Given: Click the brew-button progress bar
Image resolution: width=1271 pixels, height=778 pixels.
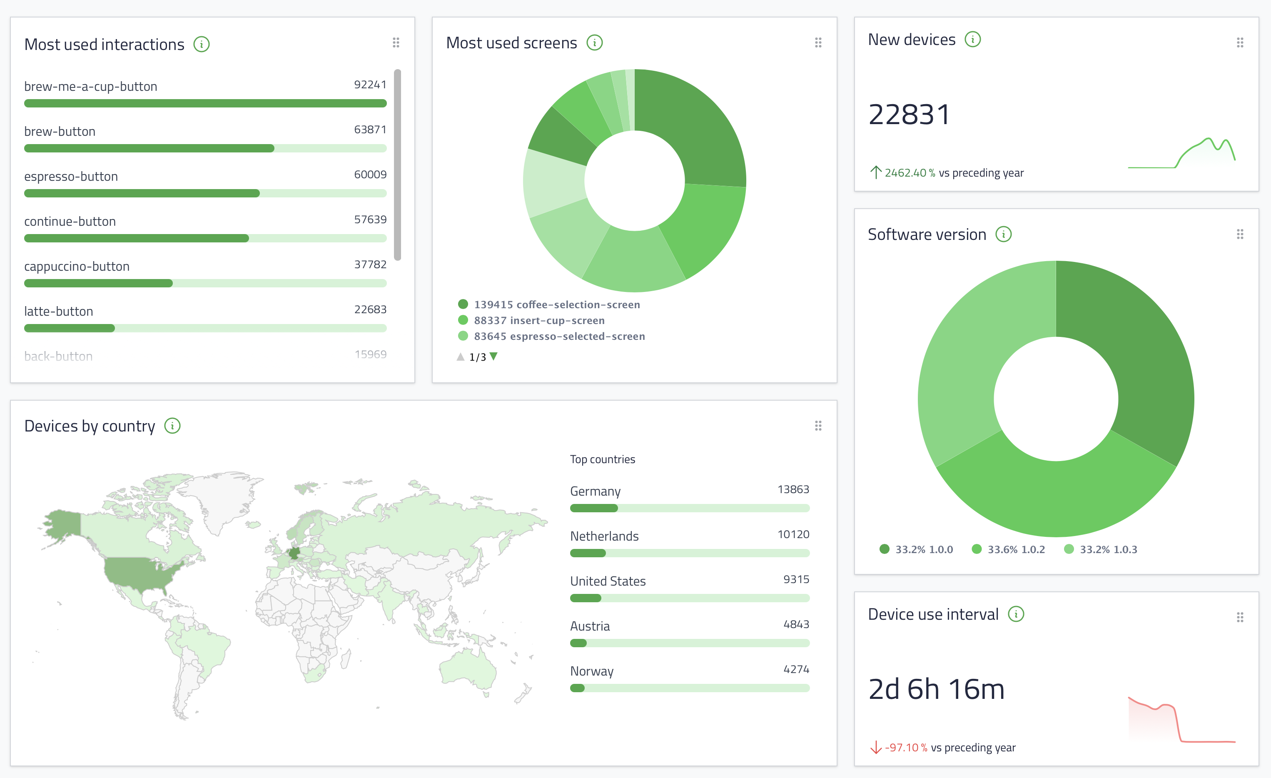Looking at the screenshot, I should 205,149.
